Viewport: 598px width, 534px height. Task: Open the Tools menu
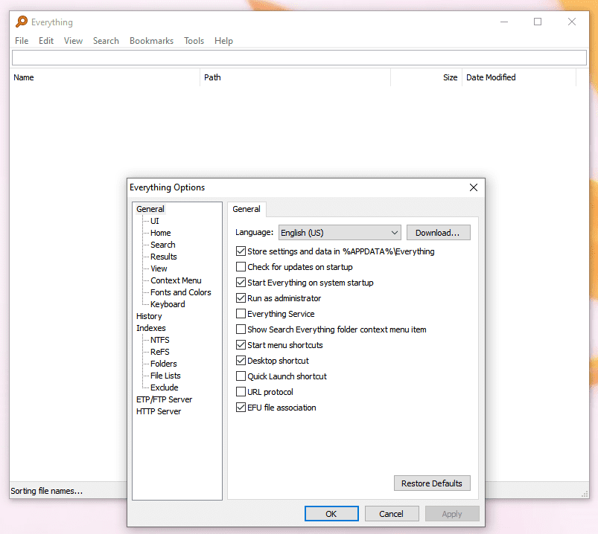tap(194, 41)
